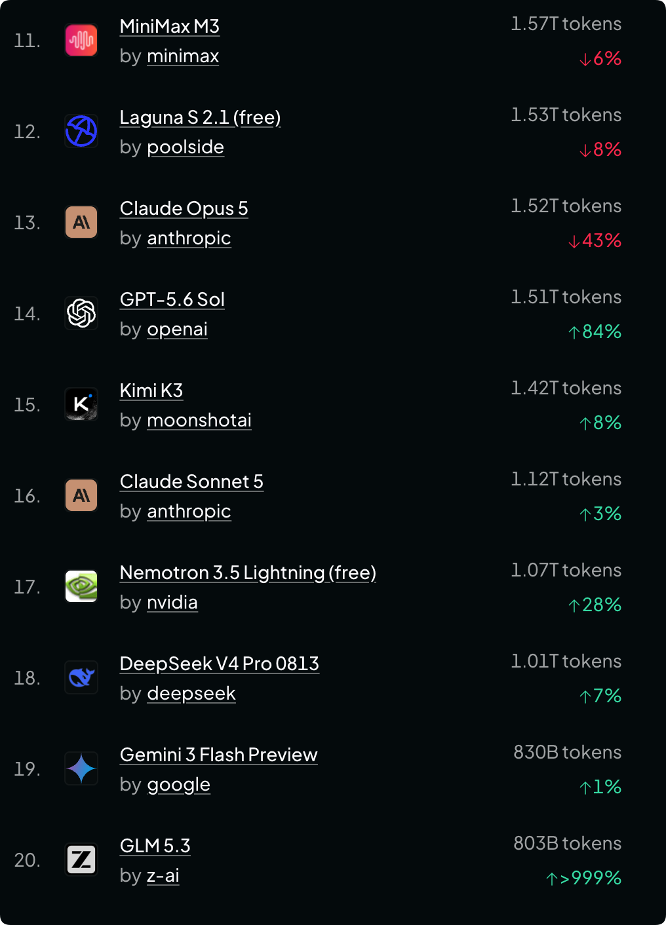666x925 pixels.
Task: Visit the google author page link
Action: click(x=179, y=785)
